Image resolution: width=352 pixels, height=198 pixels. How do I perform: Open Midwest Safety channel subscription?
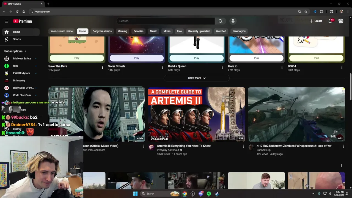click(21, 59)
